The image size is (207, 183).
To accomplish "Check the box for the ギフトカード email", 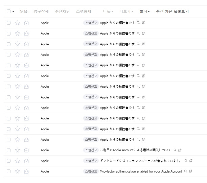I will click(x=8, y=161).
